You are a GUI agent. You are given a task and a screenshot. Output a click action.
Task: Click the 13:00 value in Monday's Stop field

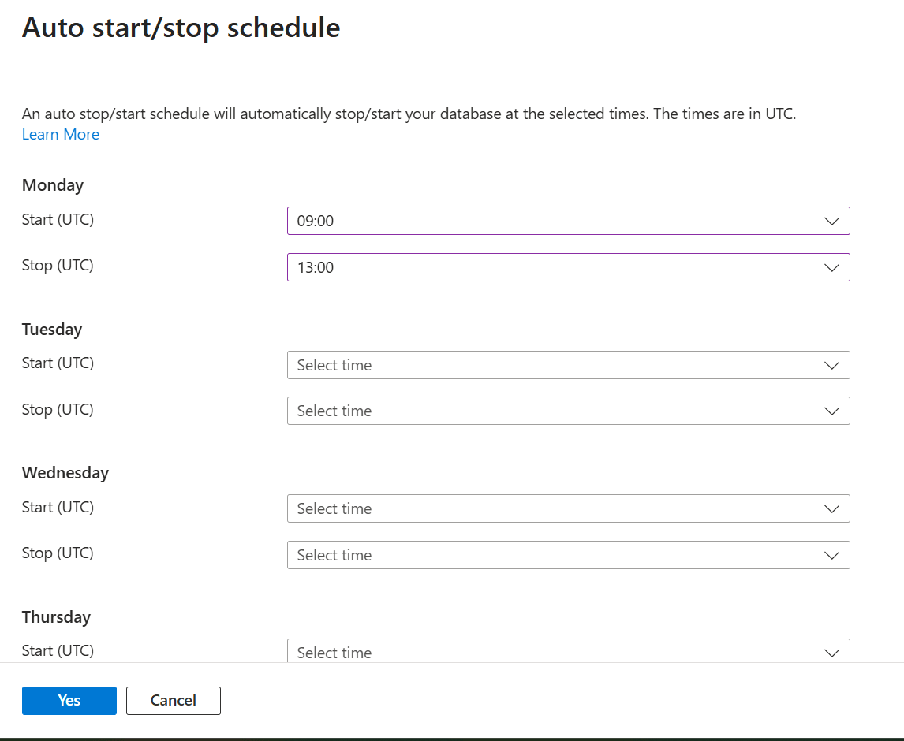(316, 267)
